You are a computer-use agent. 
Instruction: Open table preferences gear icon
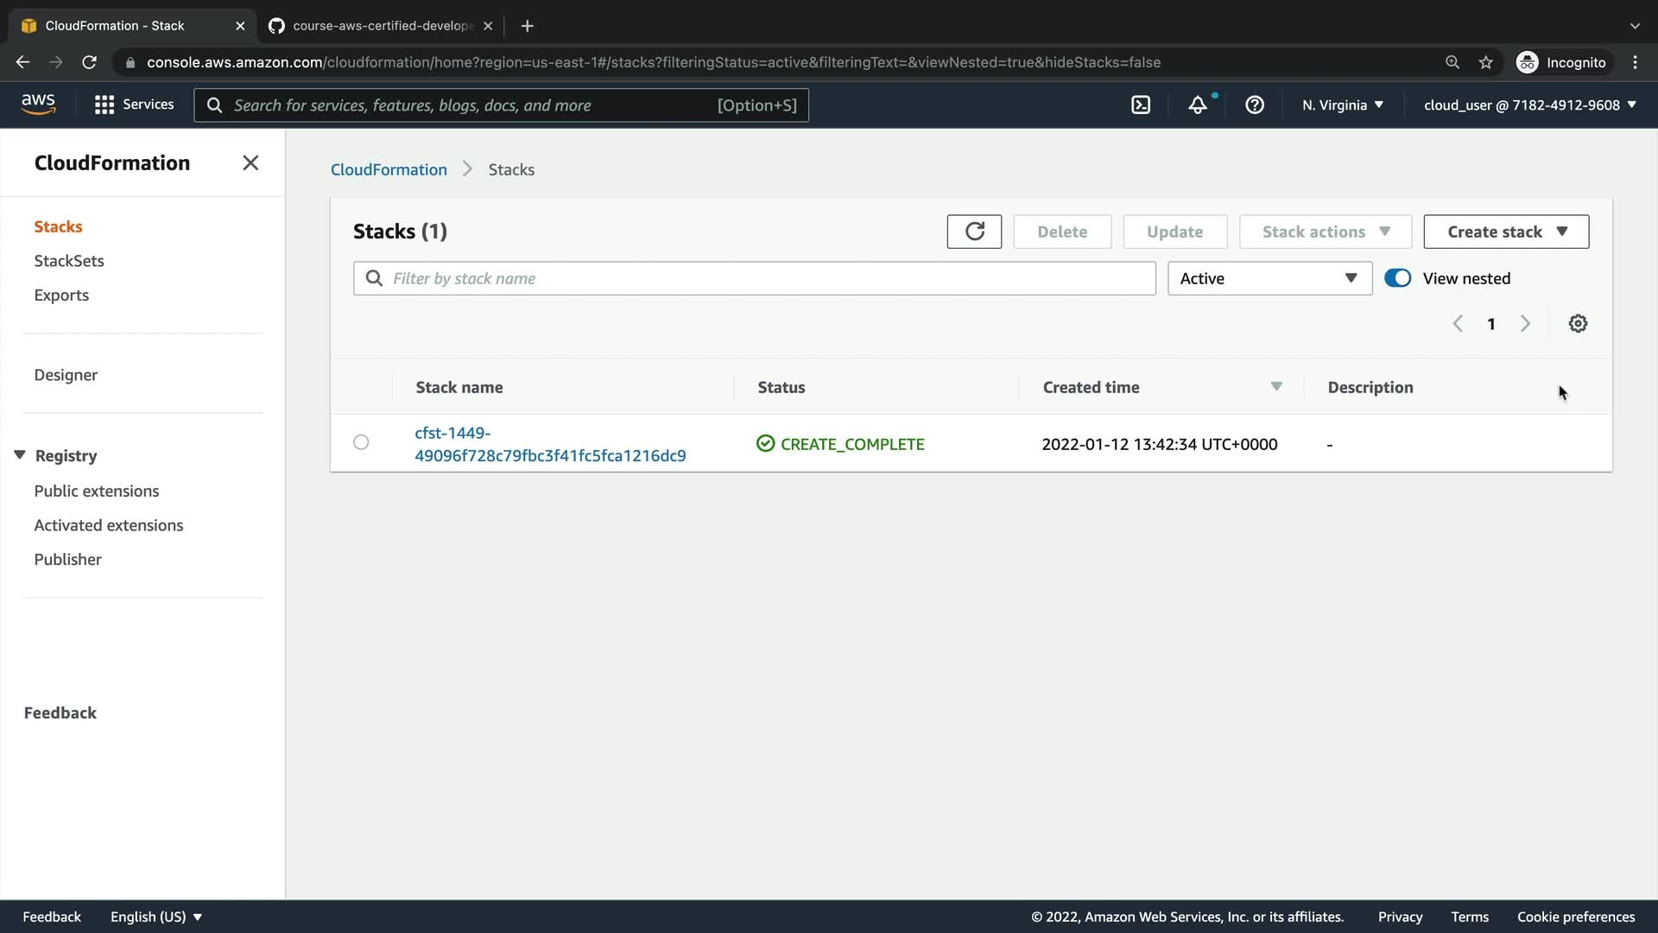click(x=1578, y=323)
